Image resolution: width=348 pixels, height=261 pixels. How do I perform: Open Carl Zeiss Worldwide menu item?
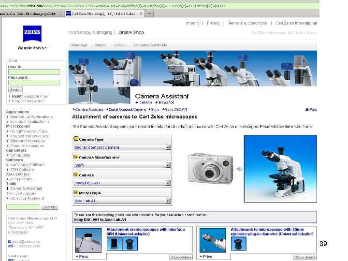150,45
